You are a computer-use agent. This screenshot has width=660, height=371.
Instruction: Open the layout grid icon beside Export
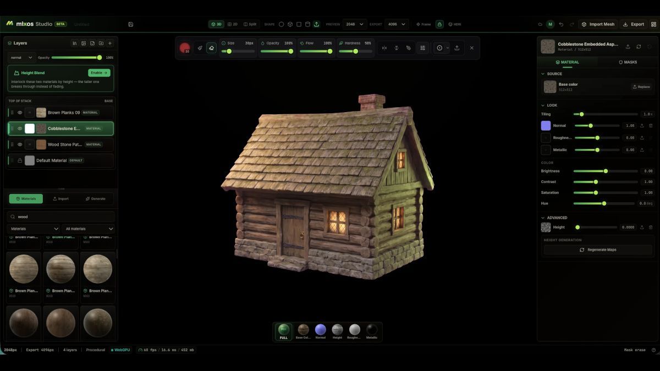[653, 24]
